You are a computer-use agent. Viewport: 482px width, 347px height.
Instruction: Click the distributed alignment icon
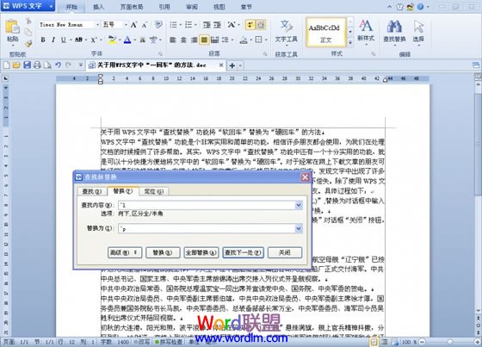(214, 40)
